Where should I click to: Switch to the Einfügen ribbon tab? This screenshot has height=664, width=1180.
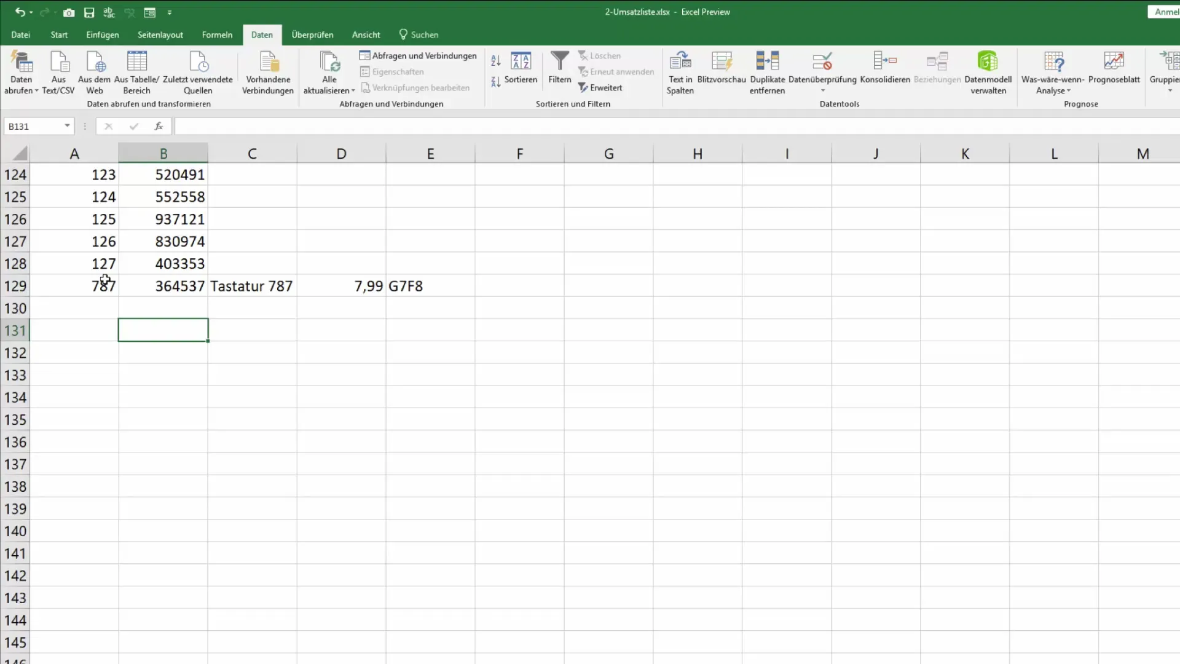click(103, 35)
